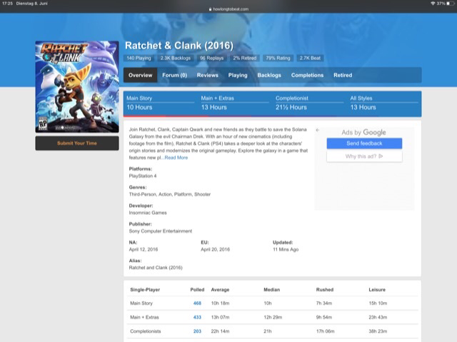457x342 pixels.
Task: Open the Forum (0) tab
Action: tap(174, 75)
